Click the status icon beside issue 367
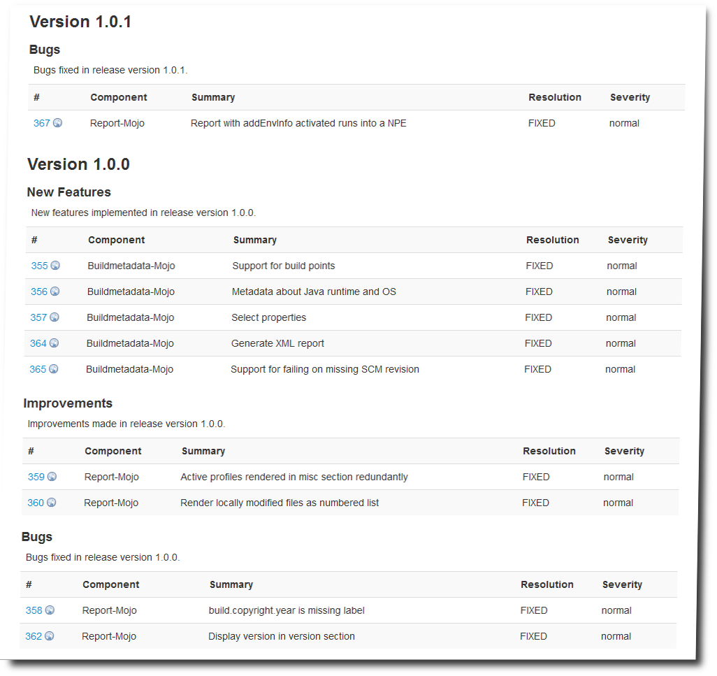The width and height of the screenshot is (717, 676). click(57, 123)
